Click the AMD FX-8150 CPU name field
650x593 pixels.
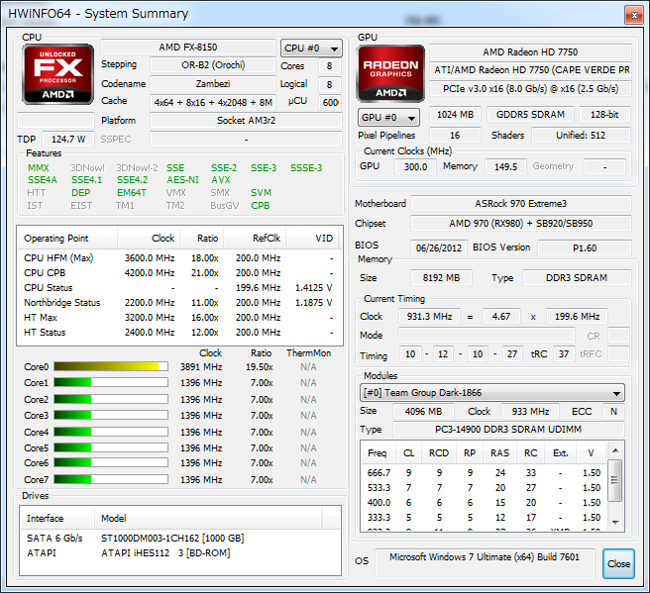pos(188,48)
